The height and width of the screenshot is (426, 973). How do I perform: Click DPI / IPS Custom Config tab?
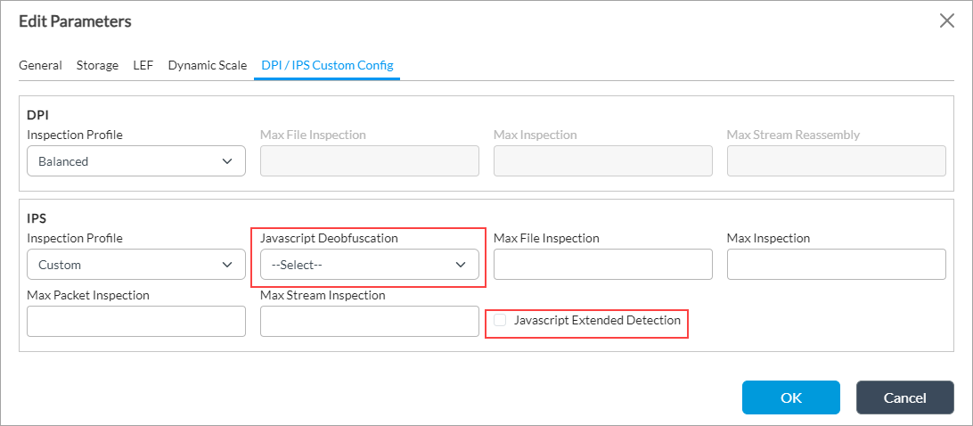coord(327,65)
